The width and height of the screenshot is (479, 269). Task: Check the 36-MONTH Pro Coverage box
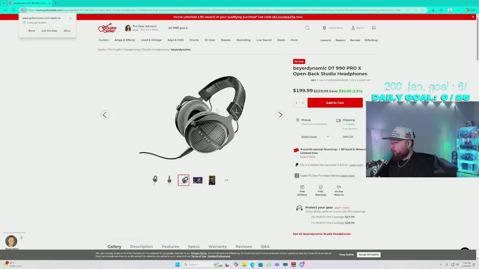point(308,217)
